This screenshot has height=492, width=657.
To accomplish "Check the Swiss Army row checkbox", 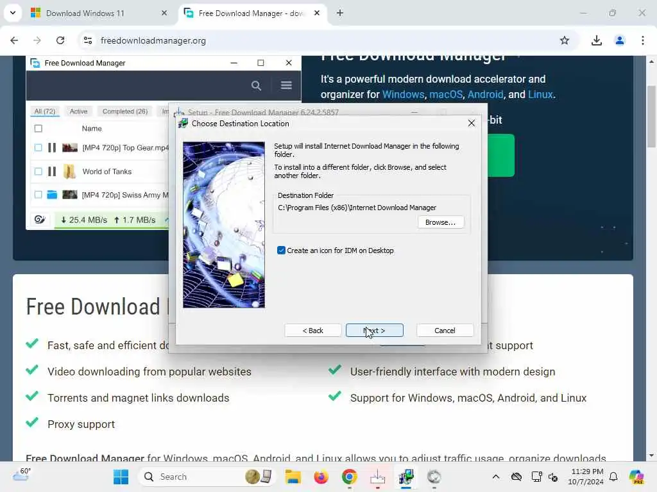I will [38, 195].
